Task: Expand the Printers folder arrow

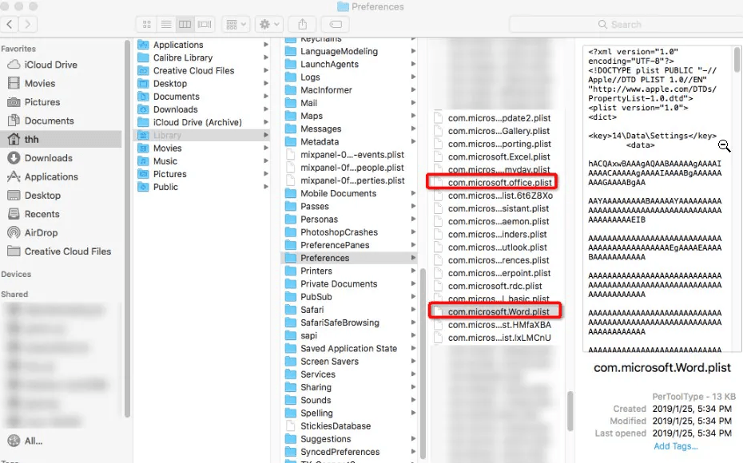Action: 413,271
